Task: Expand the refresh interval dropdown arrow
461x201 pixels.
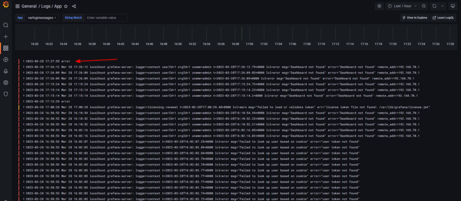Action: [442, 6]
